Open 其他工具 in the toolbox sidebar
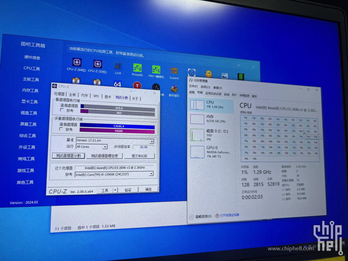Viewport: 348px width, 261px height. pos(25,182)
